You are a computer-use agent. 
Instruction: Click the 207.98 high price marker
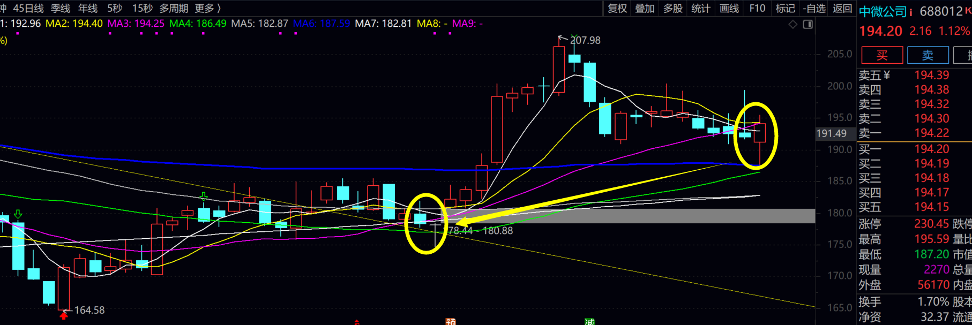click(585, 40)
